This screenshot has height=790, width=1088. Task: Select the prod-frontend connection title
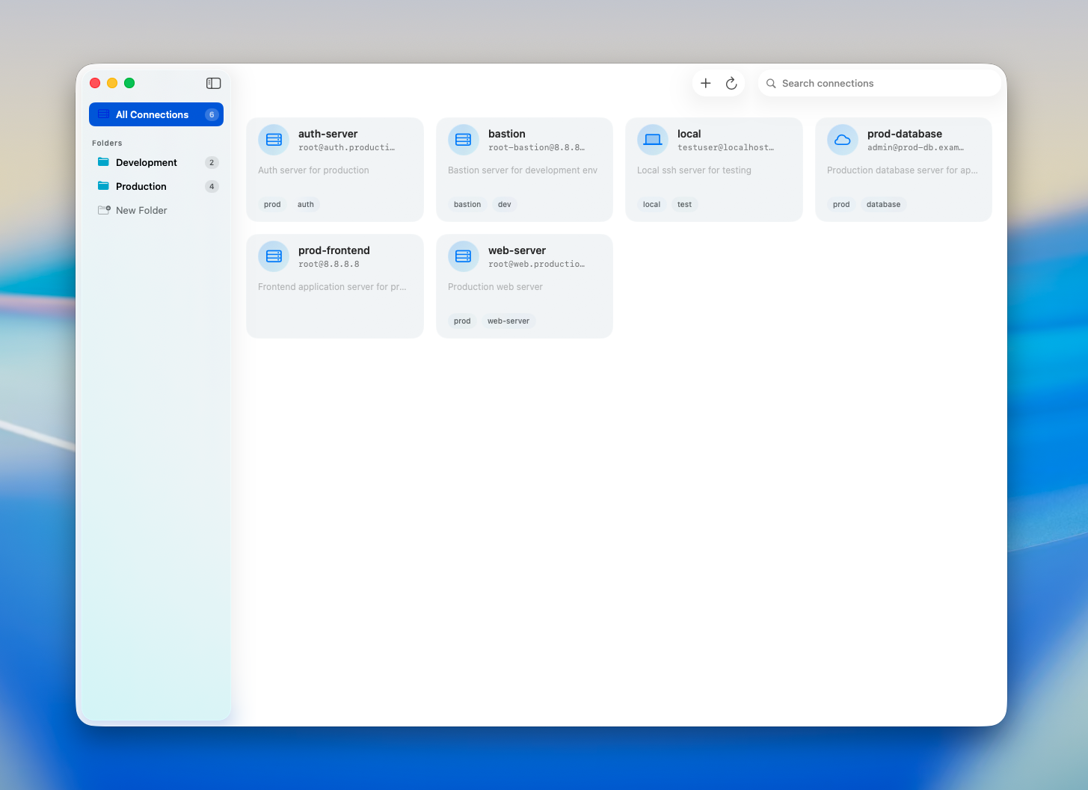pos(334,250)
